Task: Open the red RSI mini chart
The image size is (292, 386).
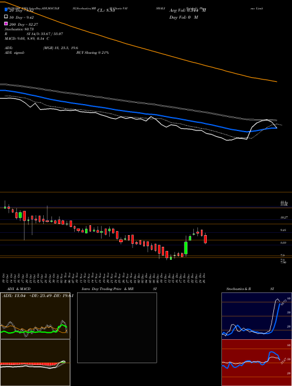Action: [257, 363]
